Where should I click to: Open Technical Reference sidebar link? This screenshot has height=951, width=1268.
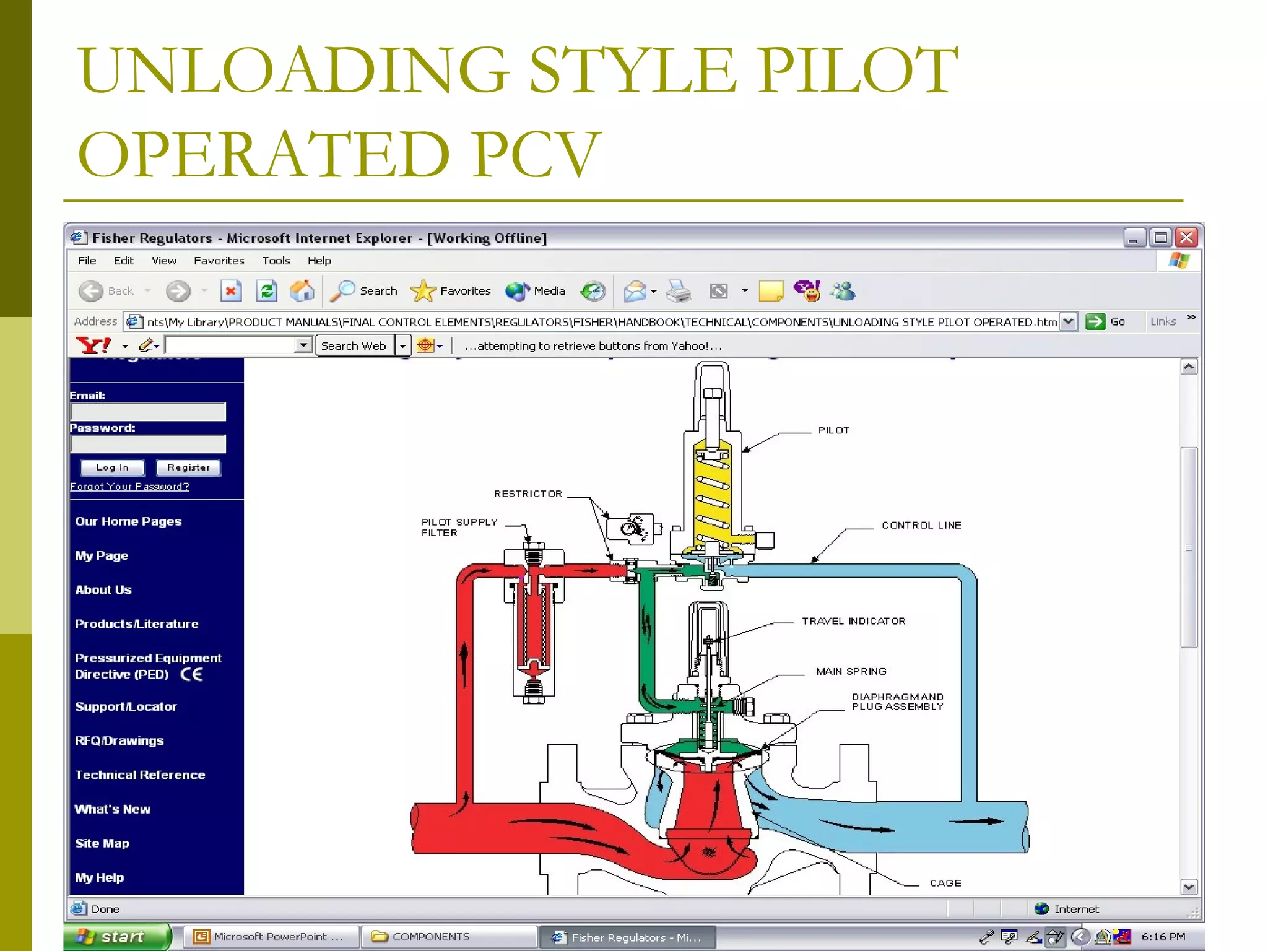coord(140,775)
